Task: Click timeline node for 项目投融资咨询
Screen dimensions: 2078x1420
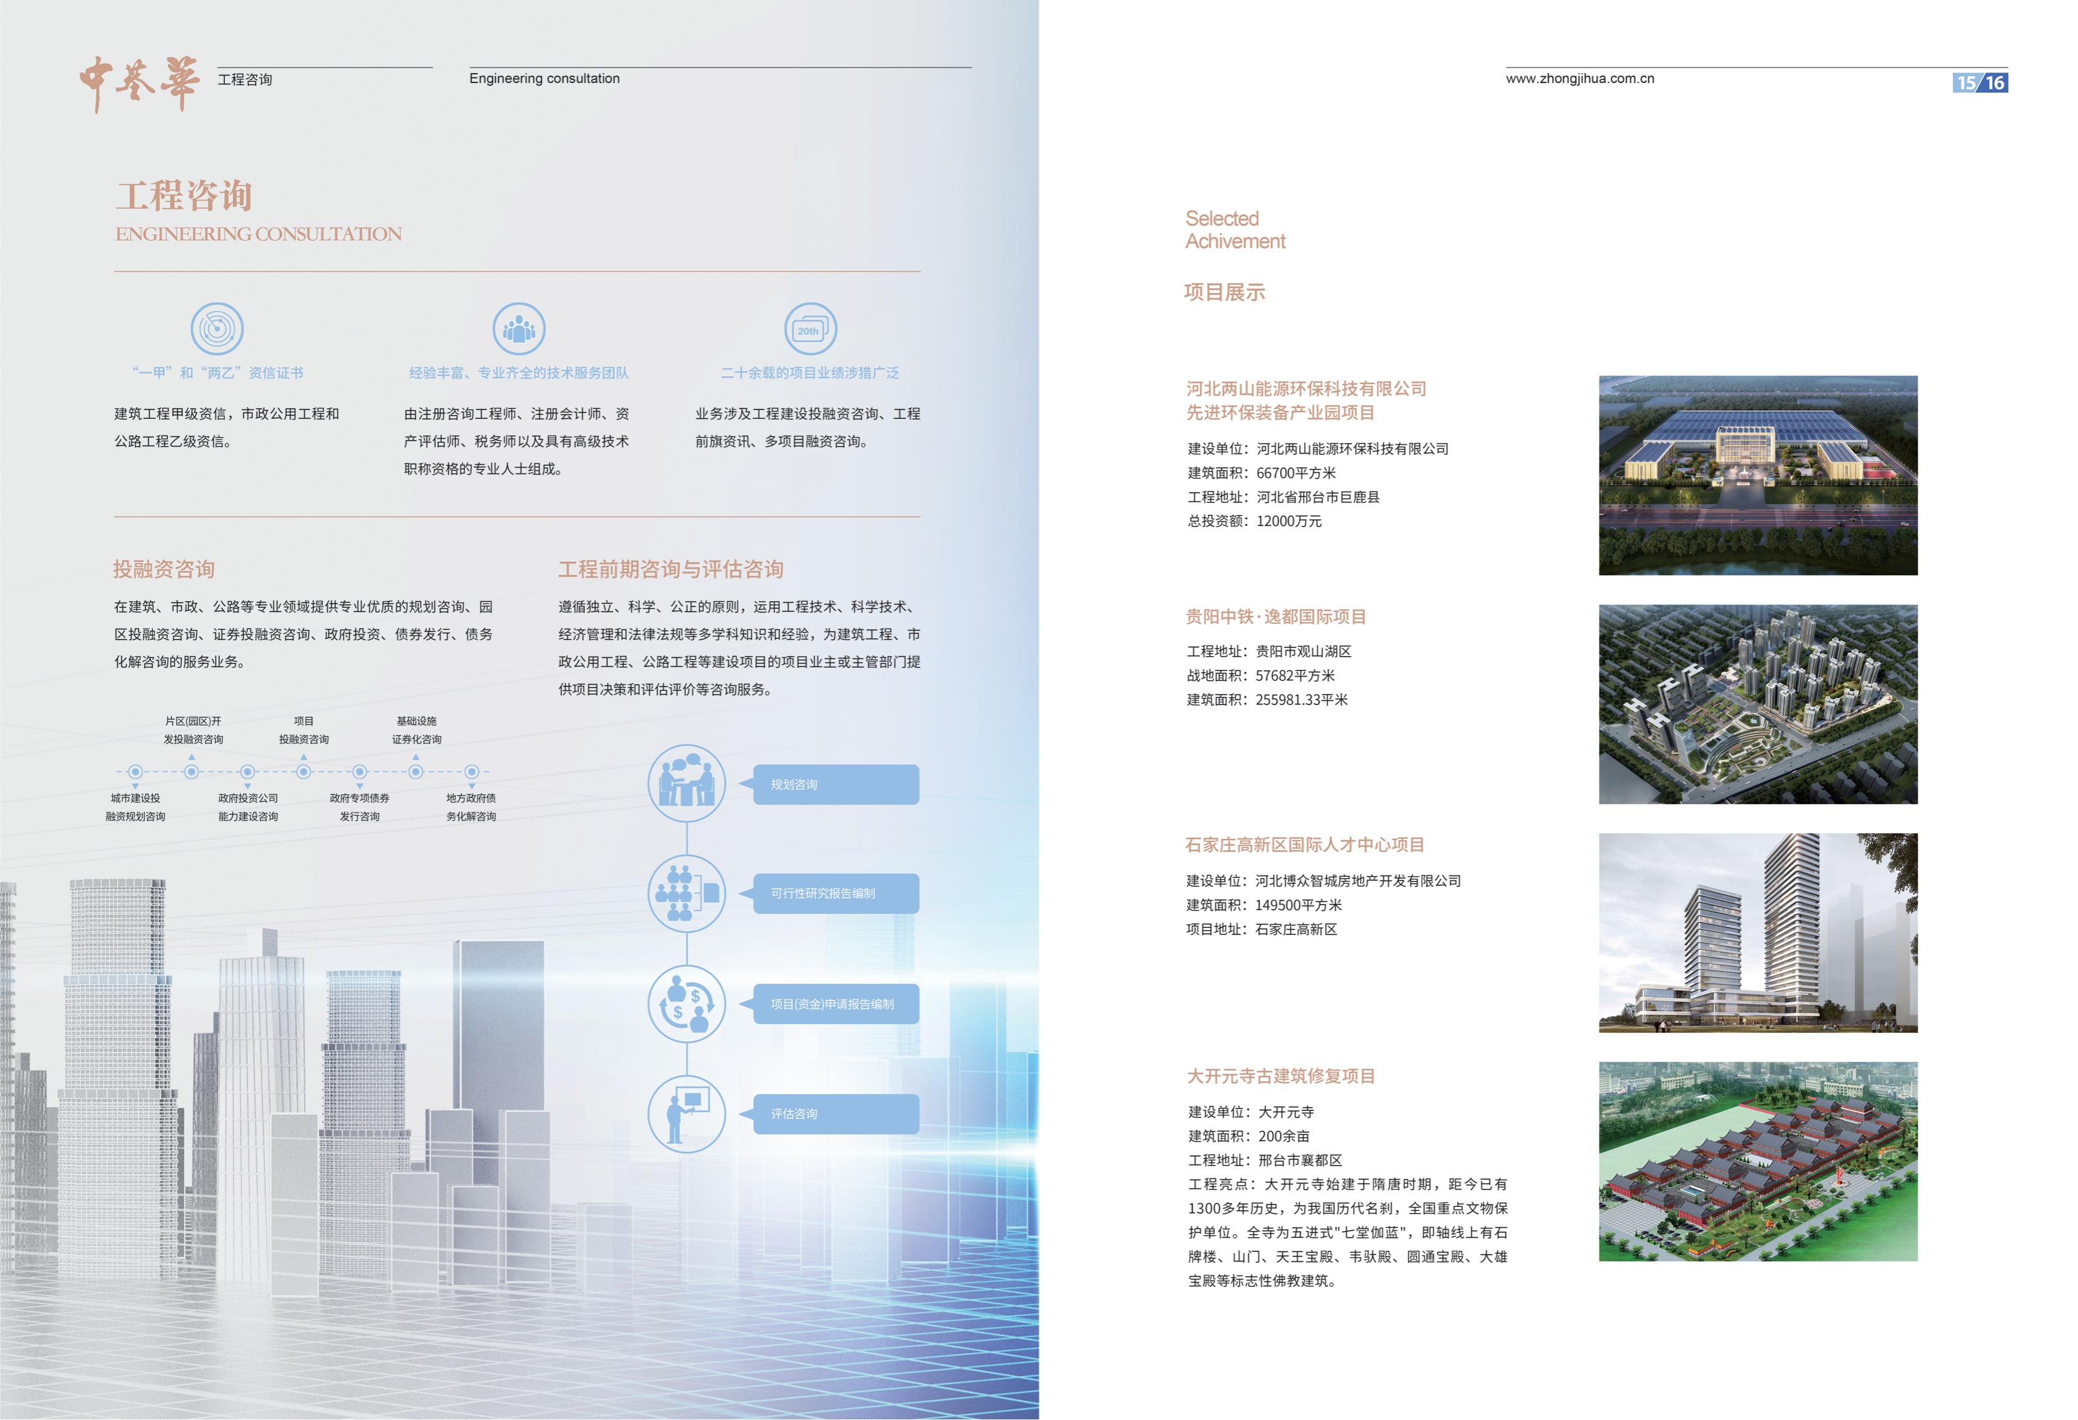Action: pos(304,772)
